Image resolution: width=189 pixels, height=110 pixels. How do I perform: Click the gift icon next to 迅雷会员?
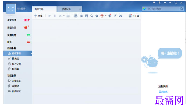click(26, 28)
